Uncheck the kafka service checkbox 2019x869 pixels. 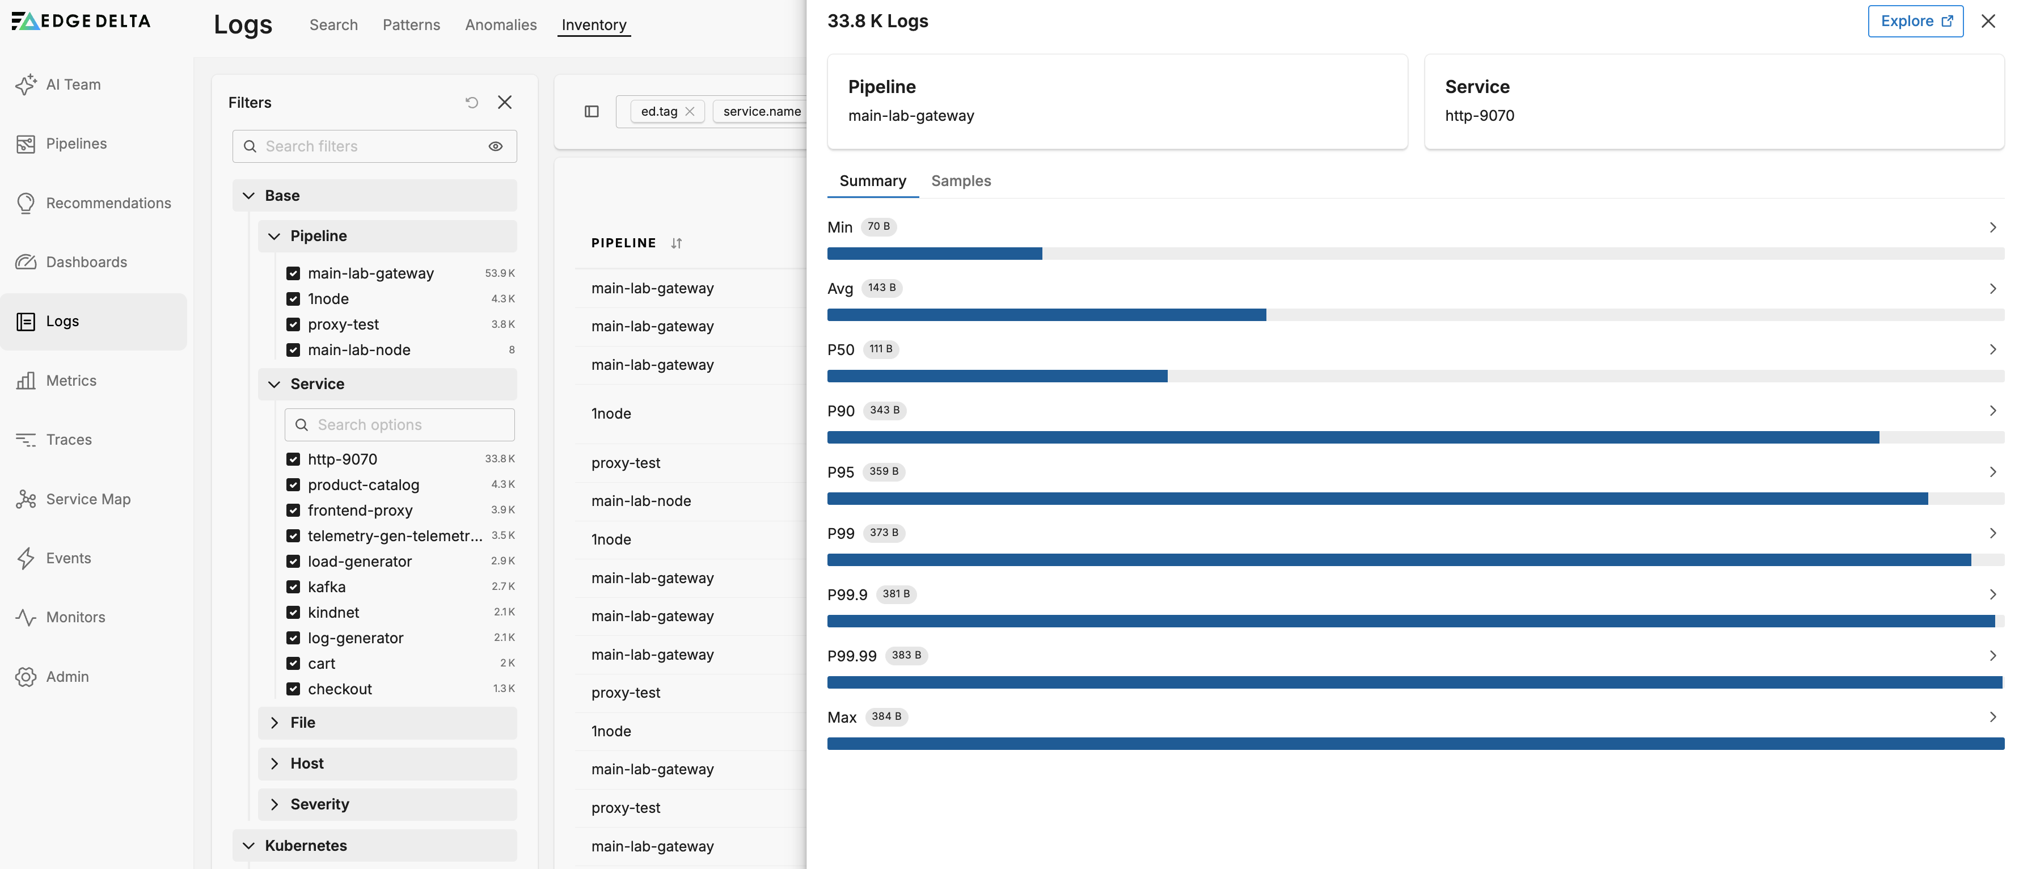click(293, 587)
